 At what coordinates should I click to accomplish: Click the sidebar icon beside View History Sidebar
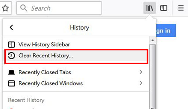pos(11,45)
